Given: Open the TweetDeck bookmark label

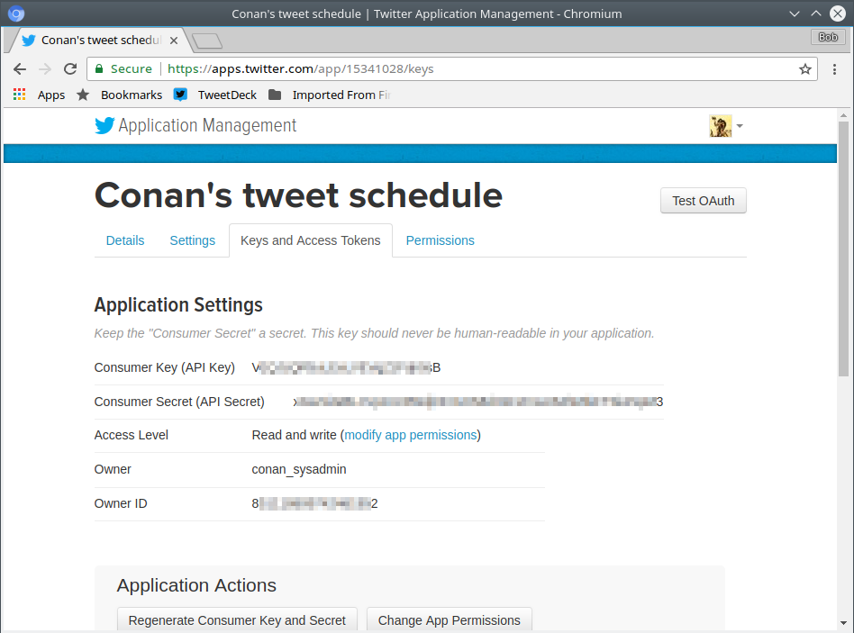Looking at the screenshot, I should (227, 95).
